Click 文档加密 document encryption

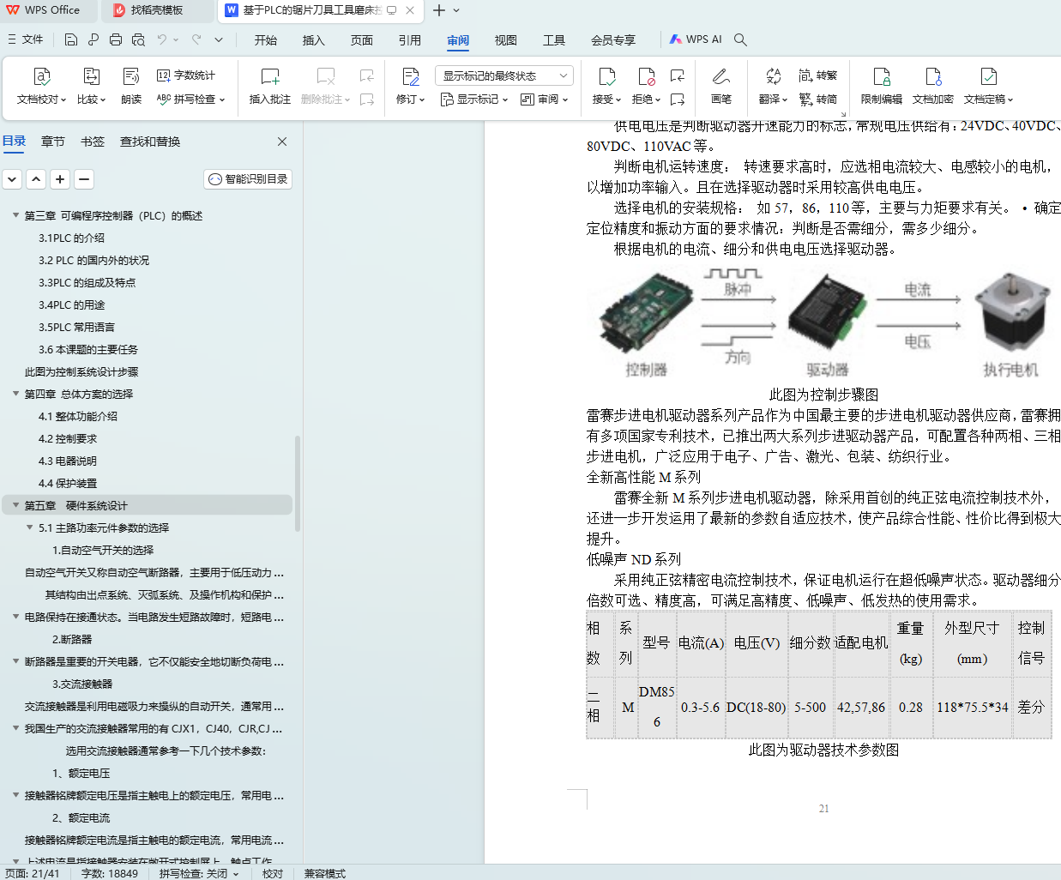click(933, 87)
